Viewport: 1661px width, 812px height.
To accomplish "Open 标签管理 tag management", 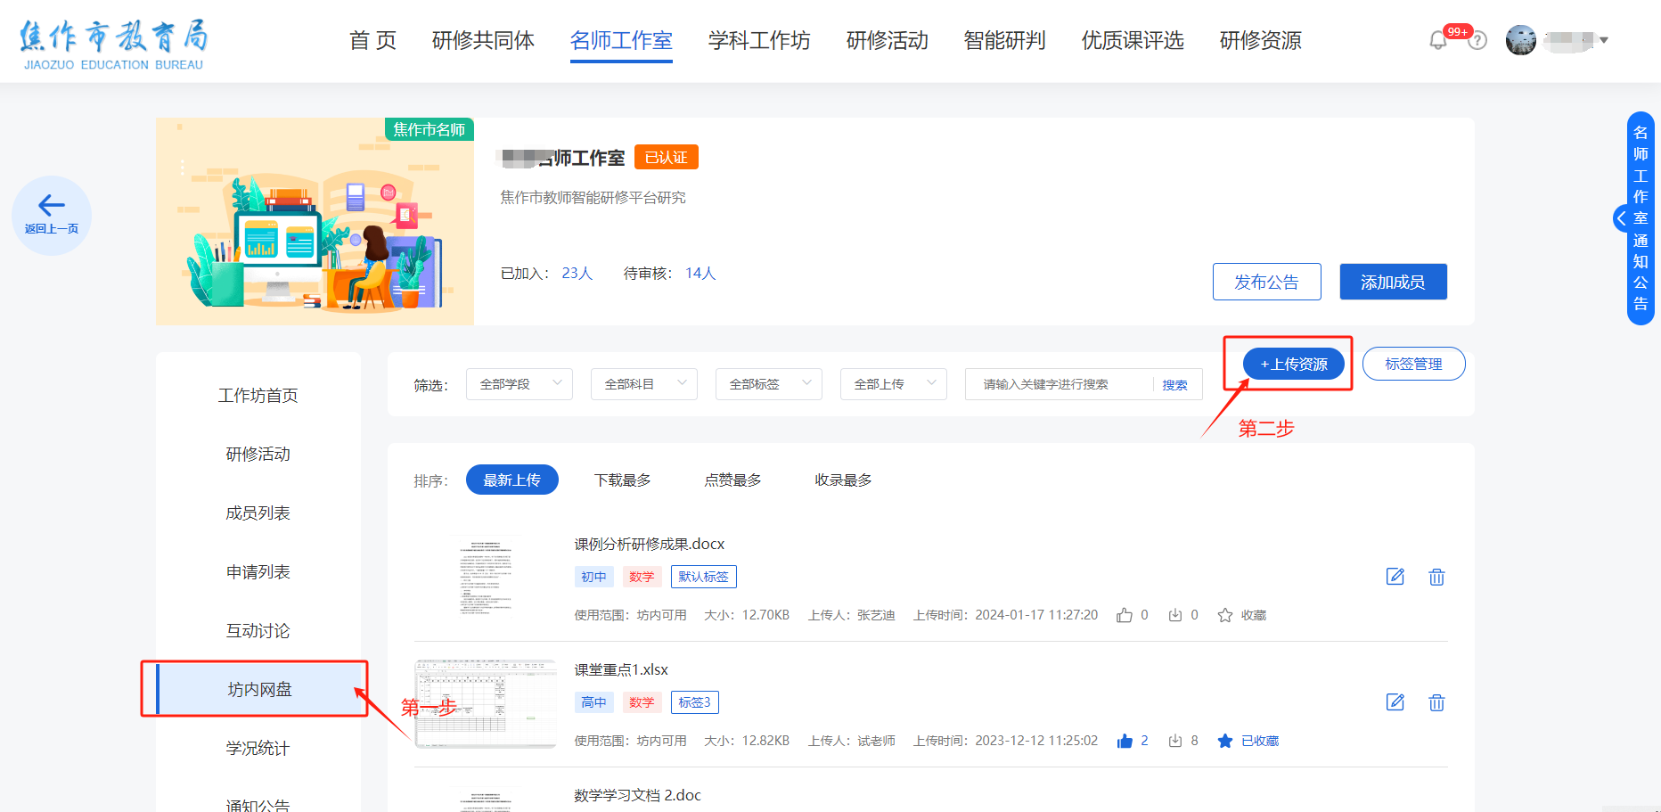I will [x=1413, y=364].
